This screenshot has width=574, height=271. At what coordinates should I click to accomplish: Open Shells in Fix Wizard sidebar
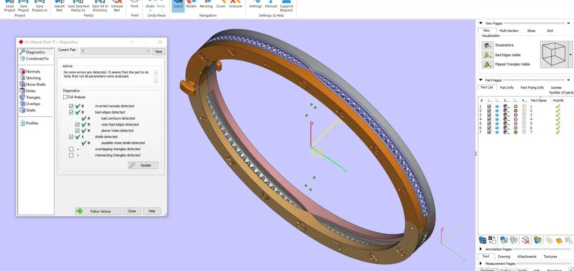[28, 110]
